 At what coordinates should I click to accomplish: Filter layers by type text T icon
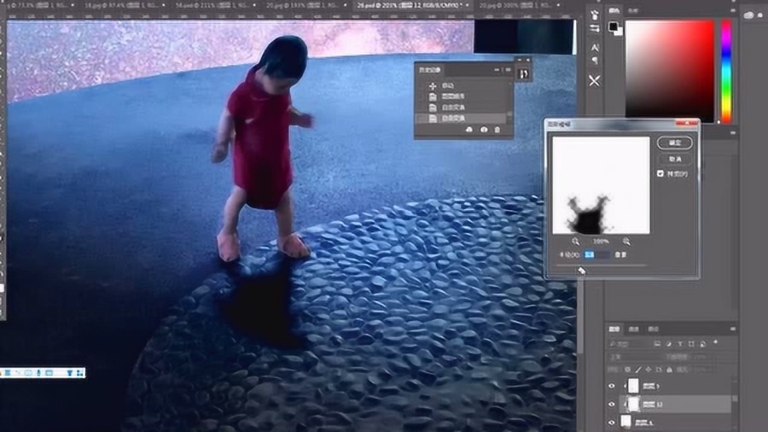coord(680,344)
